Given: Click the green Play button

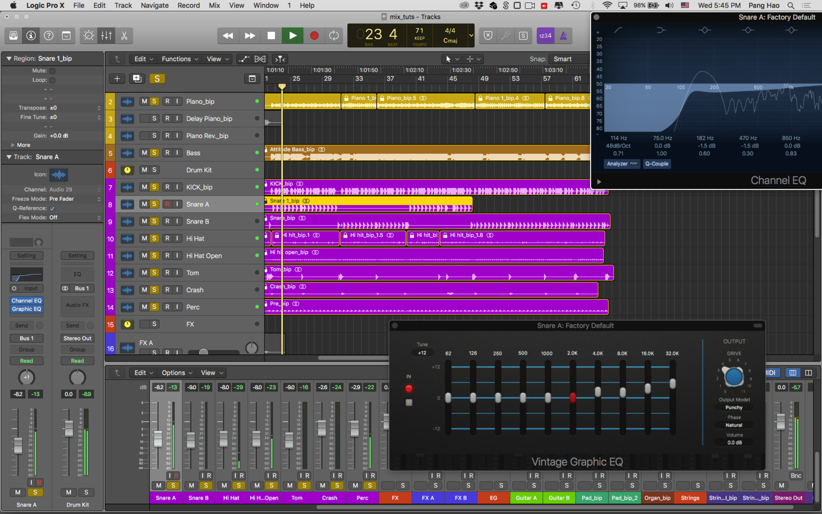Looking at the screenshot, I should tap(293, 35).
